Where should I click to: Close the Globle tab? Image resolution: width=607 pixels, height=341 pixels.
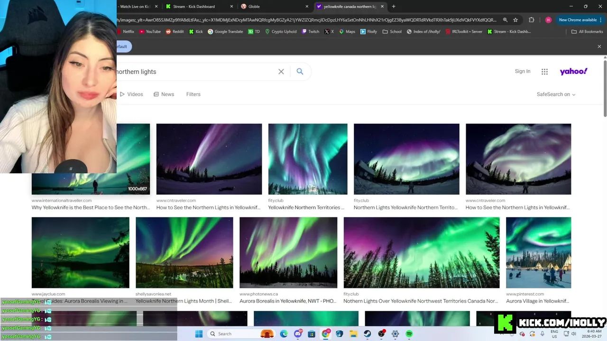(307, 7)
